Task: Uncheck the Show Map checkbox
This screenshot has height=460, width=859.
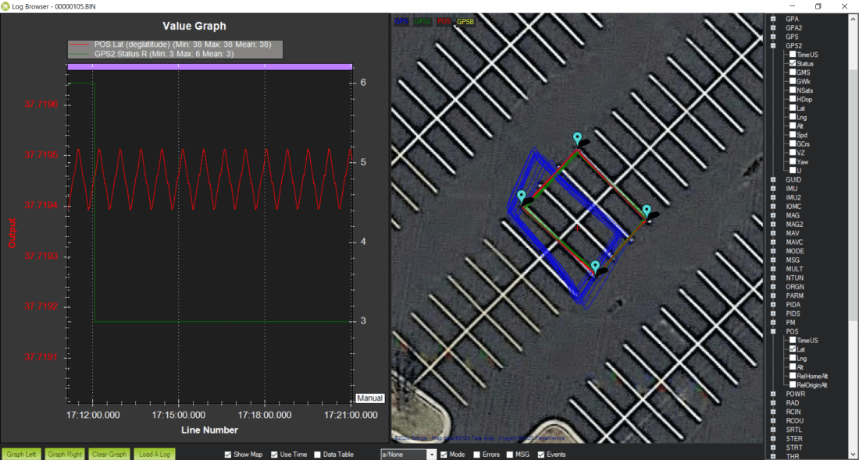Action: point(228,455)
